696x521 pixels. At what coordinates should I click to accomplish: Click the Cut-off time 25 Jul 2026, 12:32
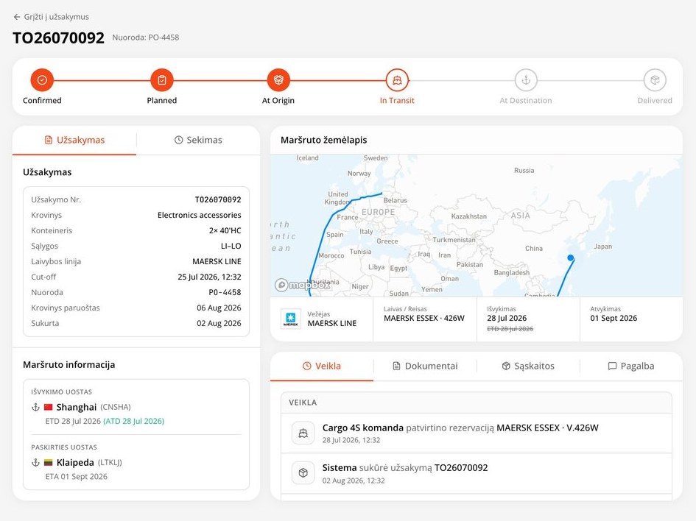point(209,277)
